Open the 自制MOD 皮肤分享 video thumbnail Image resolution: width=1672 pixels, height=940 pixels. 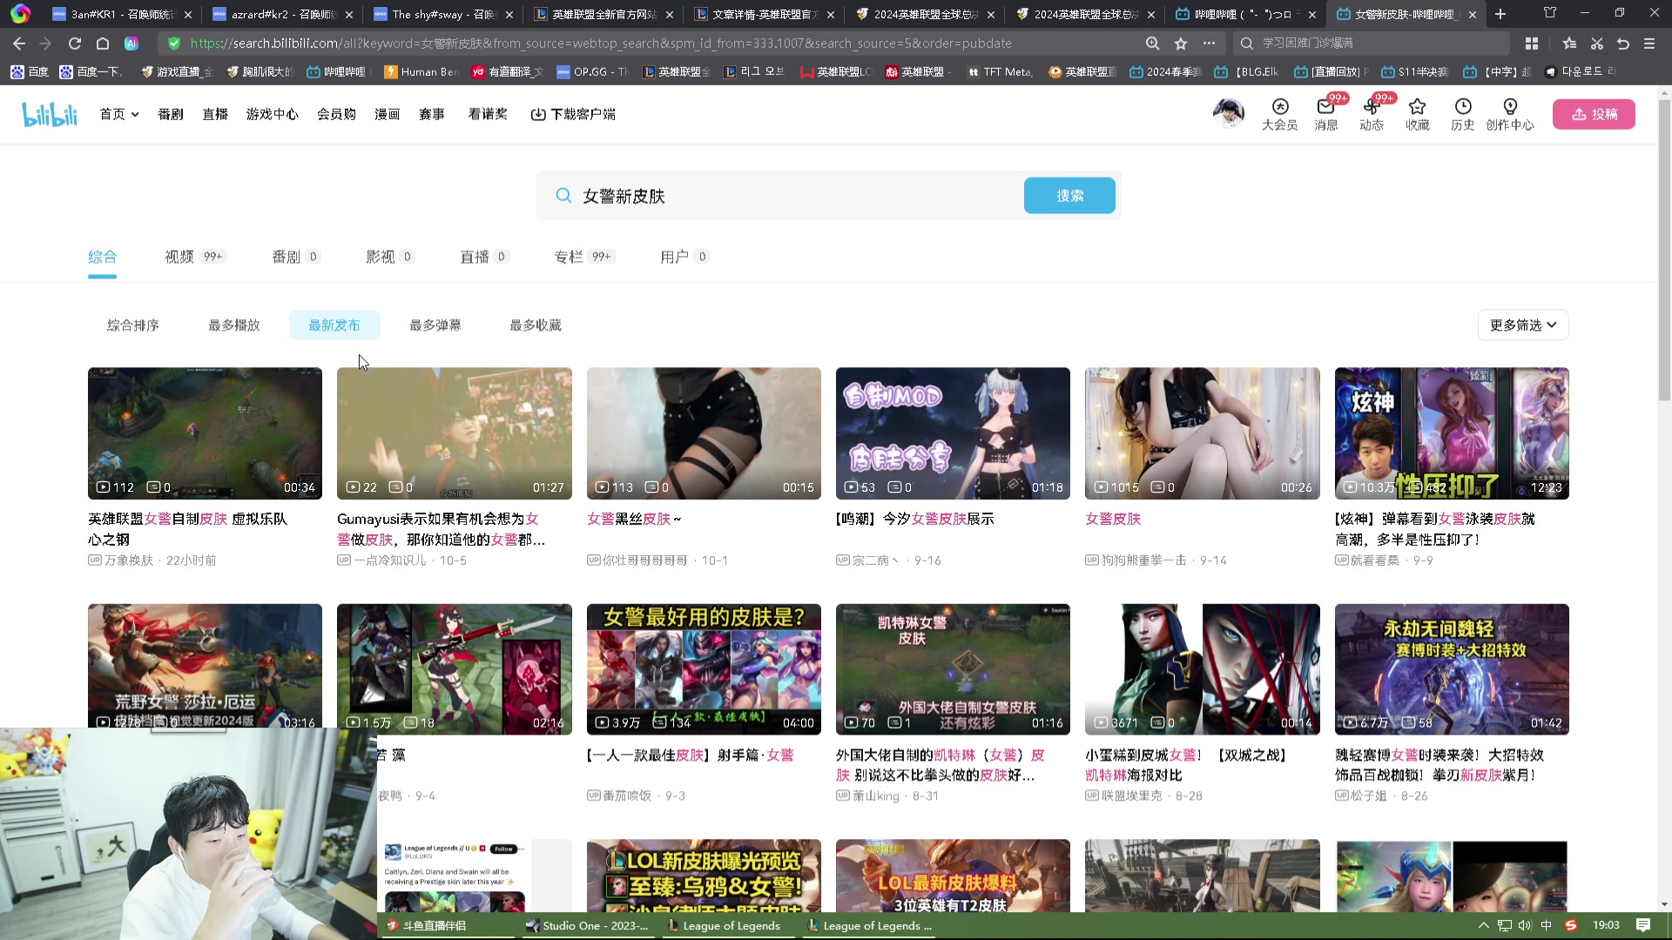953,433
